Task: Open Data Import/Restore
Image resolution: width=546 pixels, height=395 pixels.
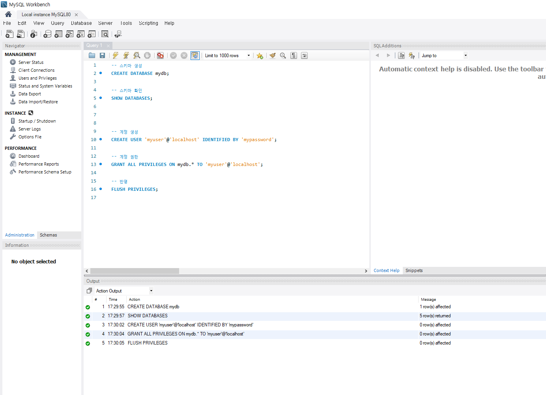Action: [x=38, y=102]
